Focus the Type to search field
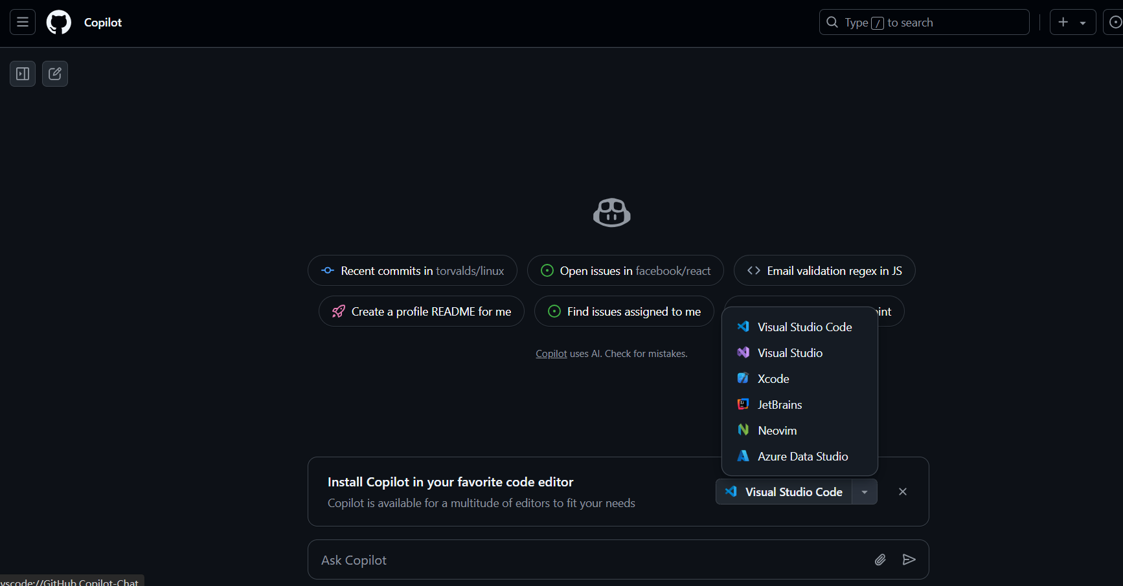This screenshot has width=1123, height=586. [x=924, y=22]
